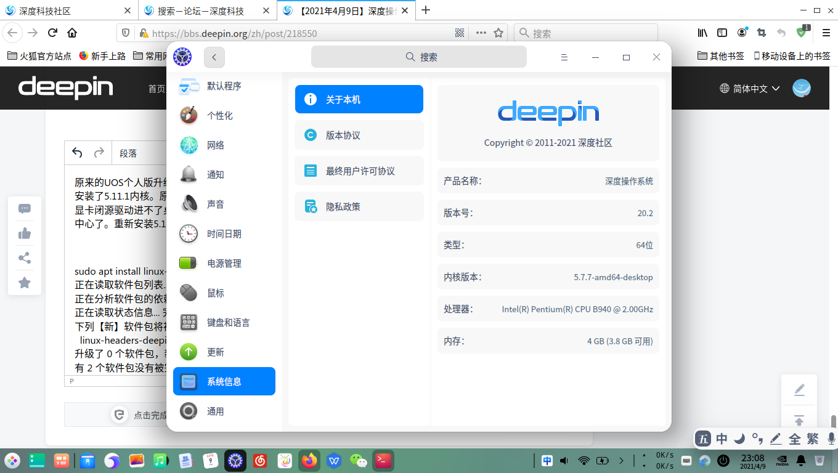
Task: Open the 简体中文 language dropdown
Action: coord(750,89)
